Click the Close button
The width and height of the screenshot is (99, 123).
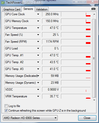tap(87, 118)
